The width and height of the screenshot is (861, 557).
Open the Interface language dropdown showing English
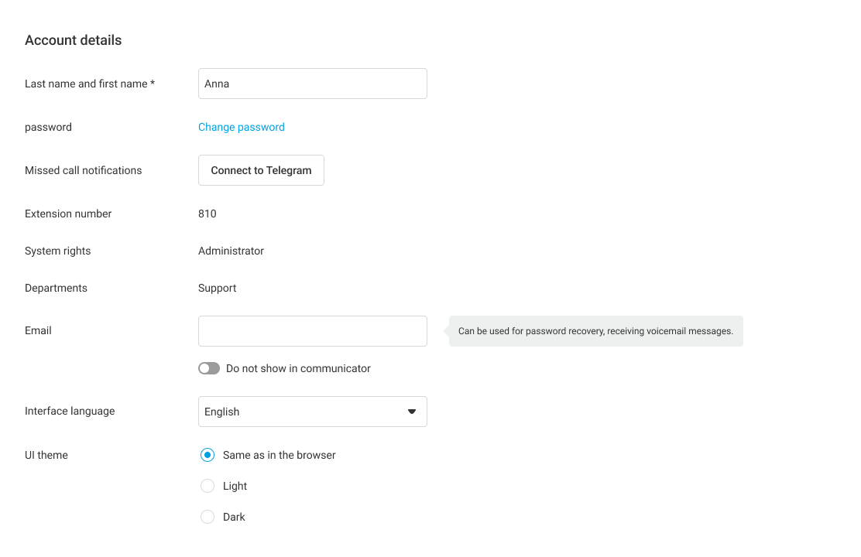[x=312, y=412]
